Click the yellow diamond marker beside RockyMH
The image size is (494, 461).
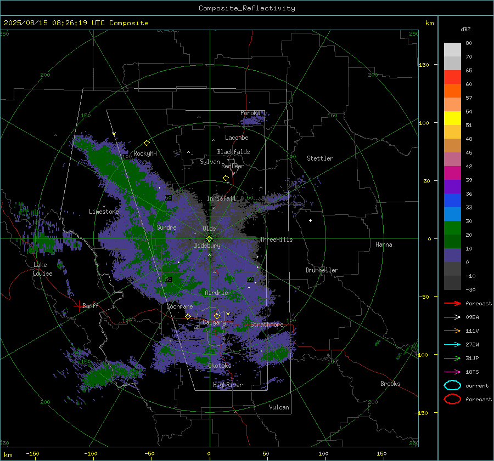[x=147, y=143]
